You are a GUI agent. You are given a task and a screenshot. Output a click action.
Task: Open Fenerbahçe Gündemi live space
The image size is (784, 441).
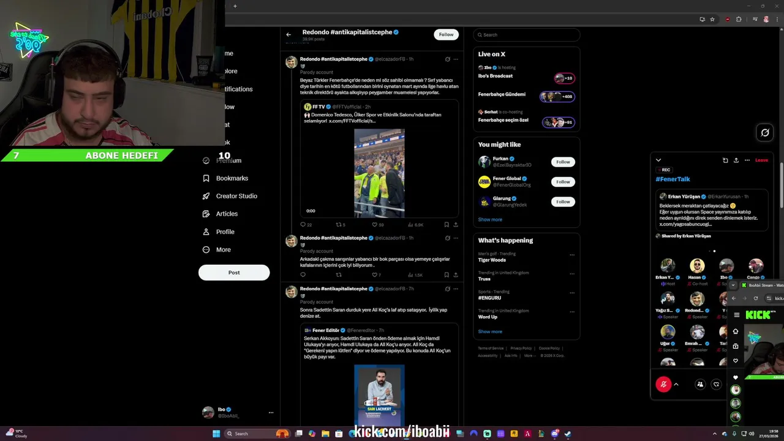click(526, 96)
